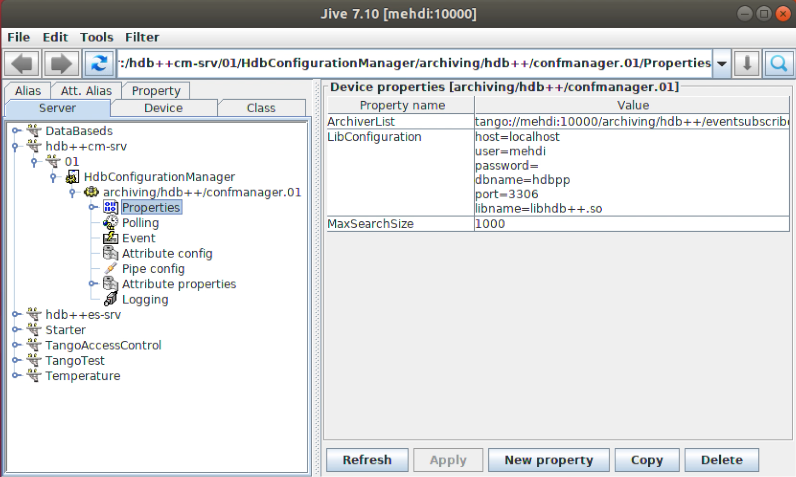Screen dimensions: 796x477
Task: Click the TangoTest server icon
Action: (x=34, y=360)
